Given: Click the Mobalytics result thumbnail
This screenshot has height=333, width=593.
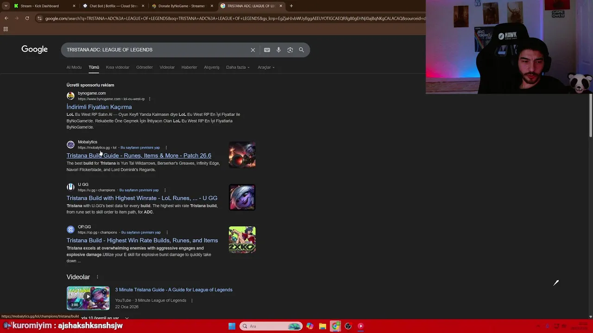Looking at the screenshot, I should tap(242, 155).
